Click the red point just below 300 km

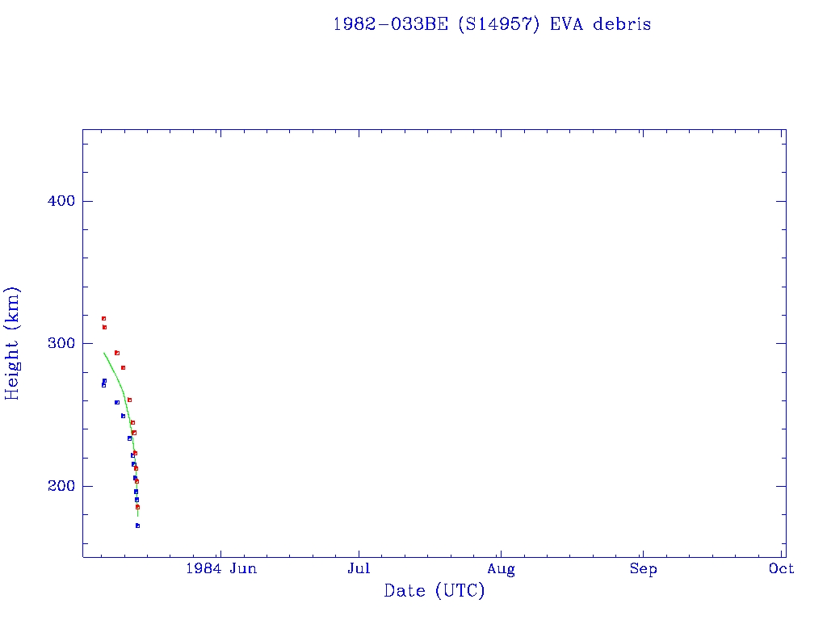pos(116,353)
